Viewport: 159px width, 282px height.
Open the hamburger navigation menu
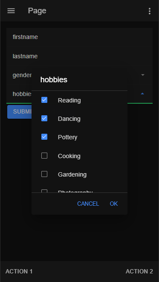(11, 11)
